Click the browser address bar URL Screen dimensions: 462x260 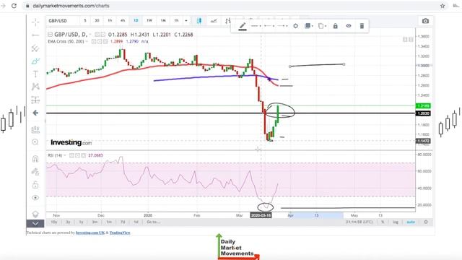coord(71,6)
